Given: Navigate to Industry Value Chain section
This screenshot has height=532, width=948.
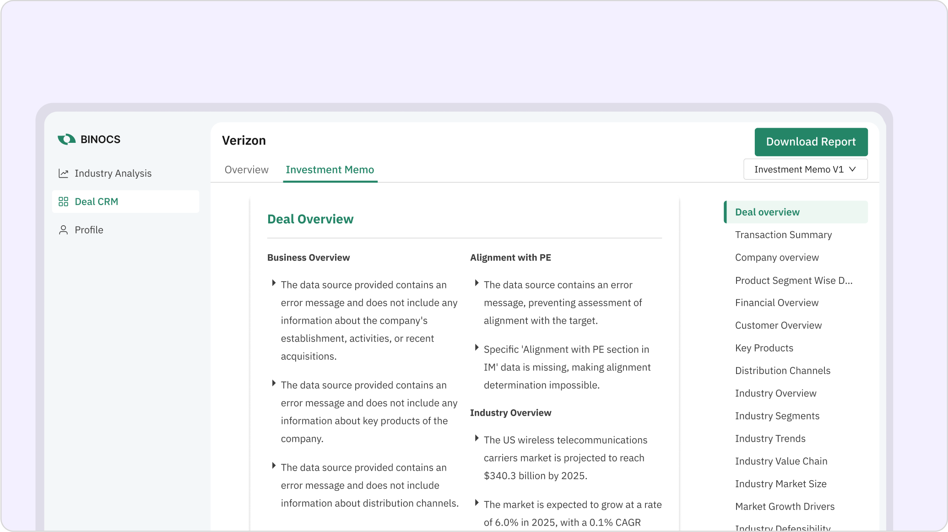Looking at the screenshot, I should pyautogui.click(x=781, y=461).
